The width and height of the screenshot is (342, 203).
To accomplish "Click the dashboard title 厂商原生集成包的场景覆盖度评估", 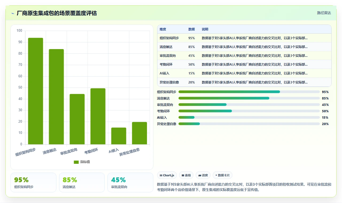I will [57, 13].
